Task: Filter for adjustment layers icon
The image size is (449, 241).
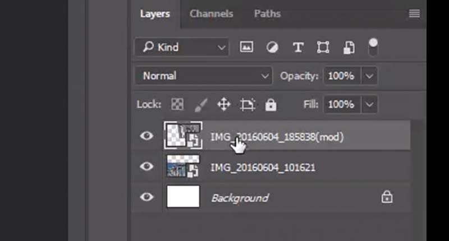Action: point(272,47)
